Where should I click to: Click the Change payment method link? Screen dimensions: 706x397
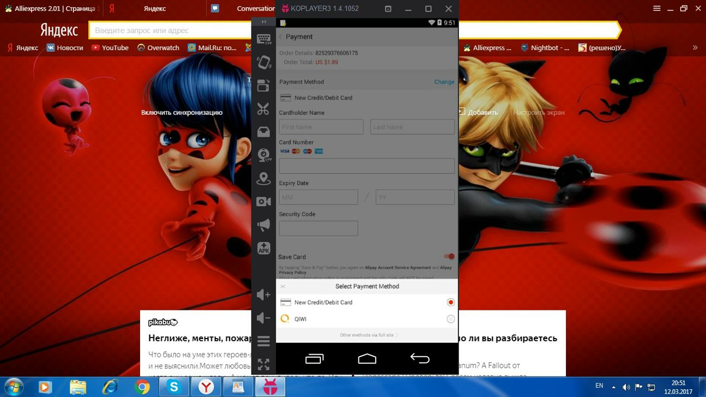coord(444,82)
